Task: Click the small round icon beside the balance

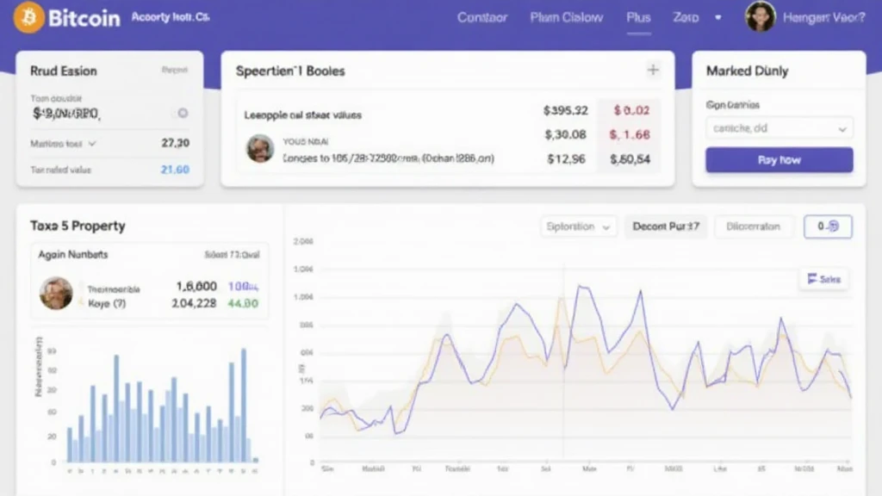Action: click(x=183, y=113)
